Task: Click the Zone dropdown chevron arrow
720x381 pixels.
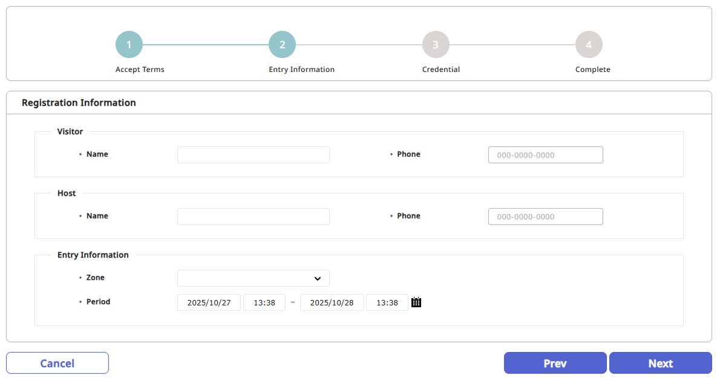Action: pos(318,278)
